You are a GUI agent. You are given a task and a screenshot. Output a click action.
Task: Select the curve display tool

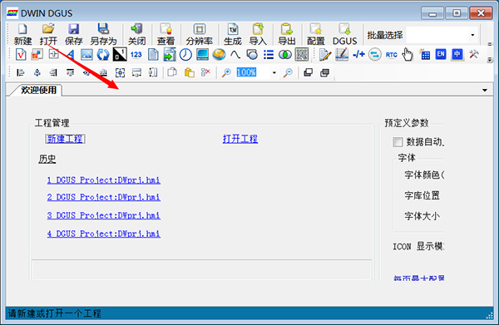(x=235, y=55)
